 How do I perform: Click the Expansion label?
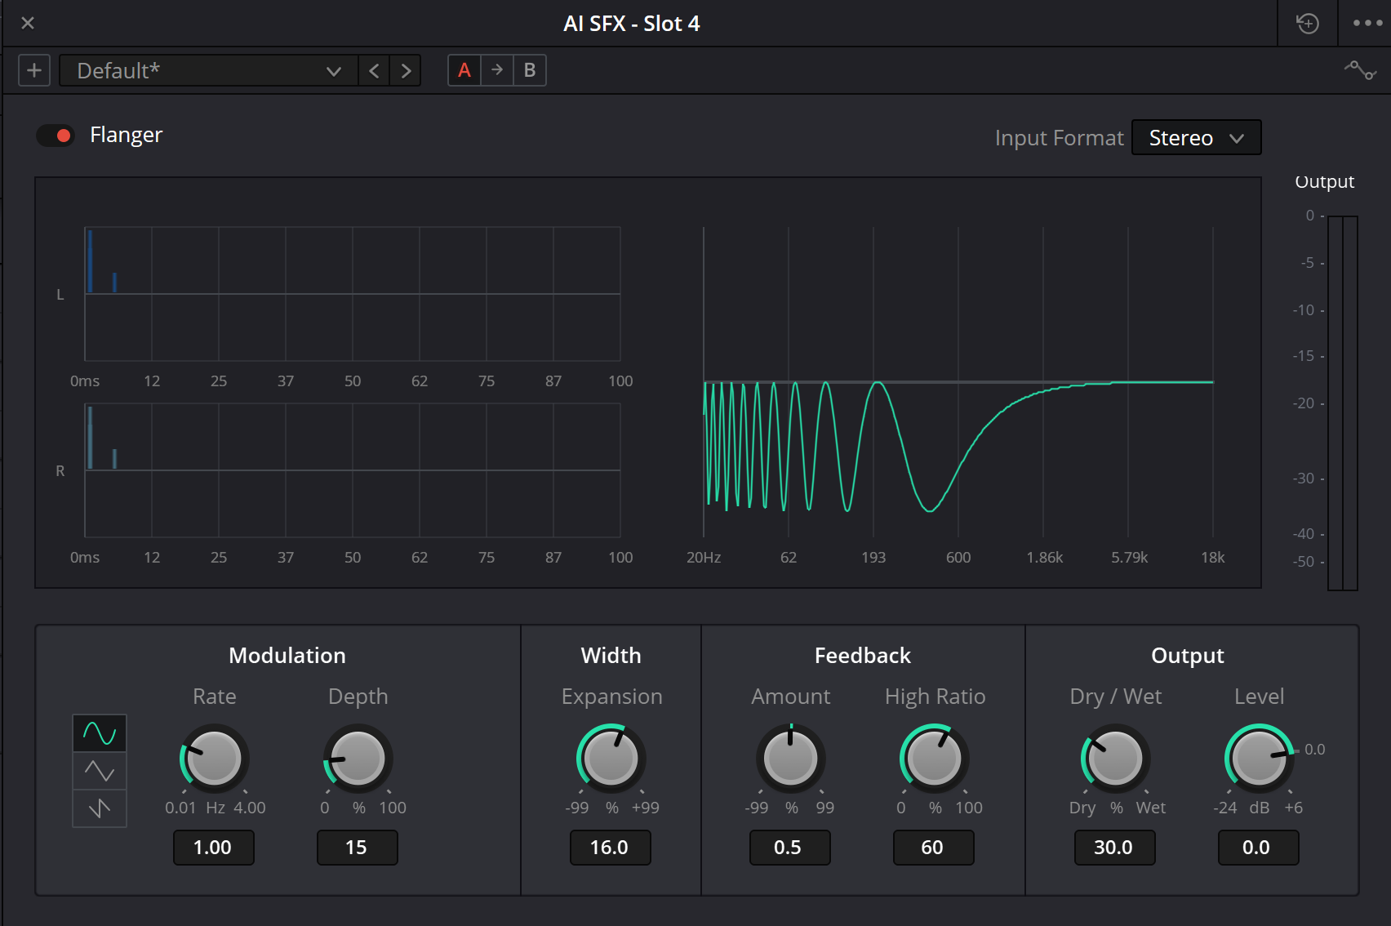(612, 697)
